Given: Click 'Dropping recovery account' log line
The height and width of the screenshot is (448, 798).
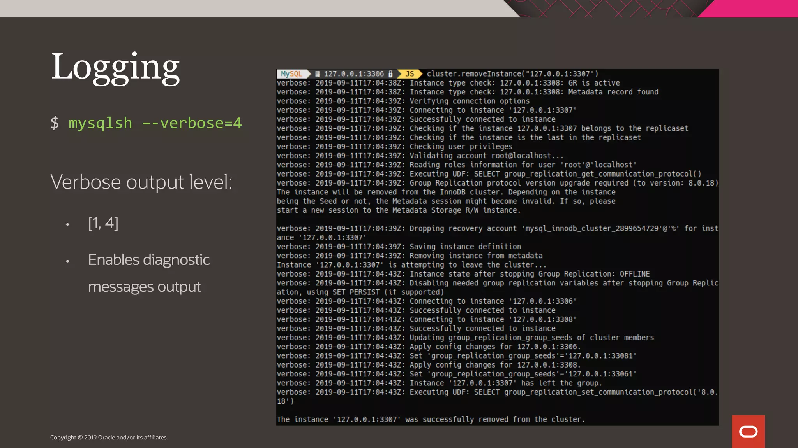Looking at the screenshot, I should (x=498, y=233).
